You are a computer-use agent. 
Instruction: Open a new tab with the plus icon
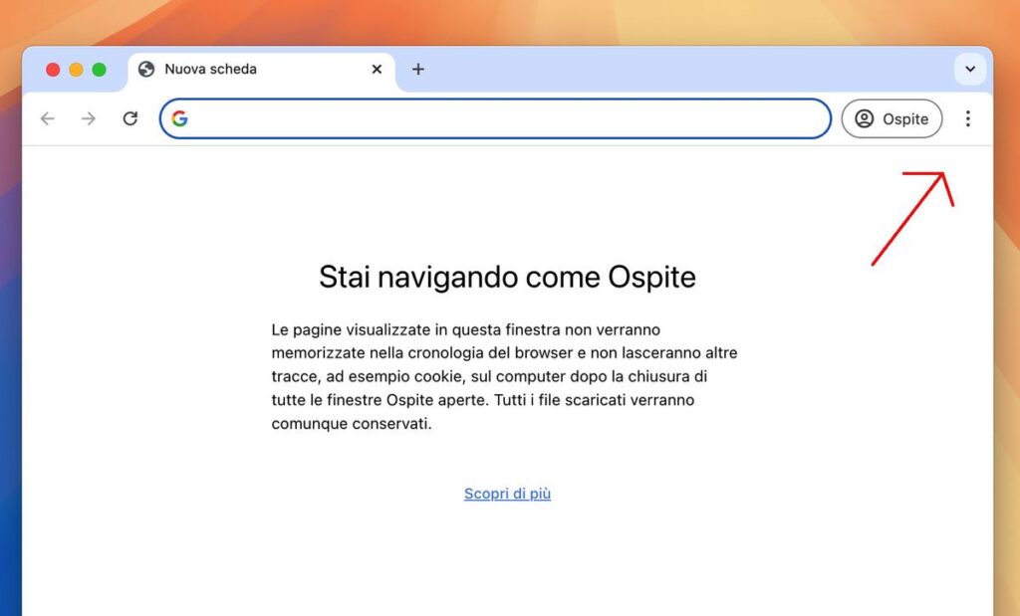(x=417, y=69)
